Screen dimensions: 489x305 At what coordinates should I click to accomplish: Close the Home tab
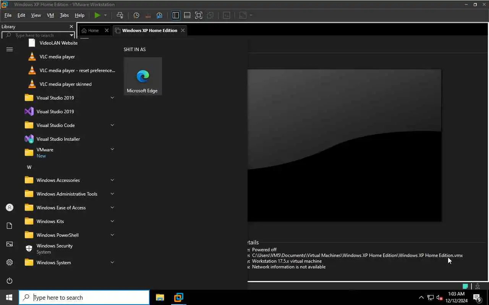107,30
